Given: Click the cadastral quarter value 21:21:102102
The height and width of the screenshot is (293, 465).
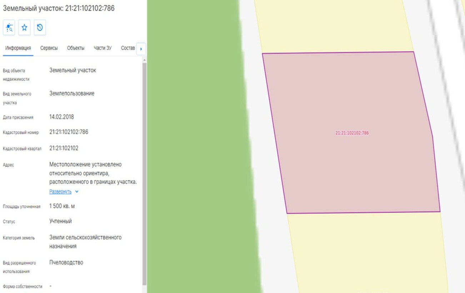Looking at the screenshot, I should click(x=64, y=148).
